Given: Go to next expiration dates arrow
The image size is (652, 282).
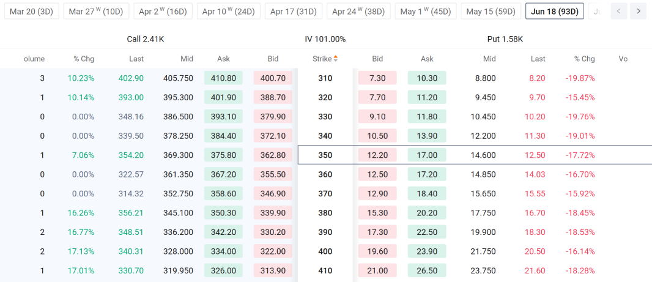Looking at the screenshot, I should (639, 11).
